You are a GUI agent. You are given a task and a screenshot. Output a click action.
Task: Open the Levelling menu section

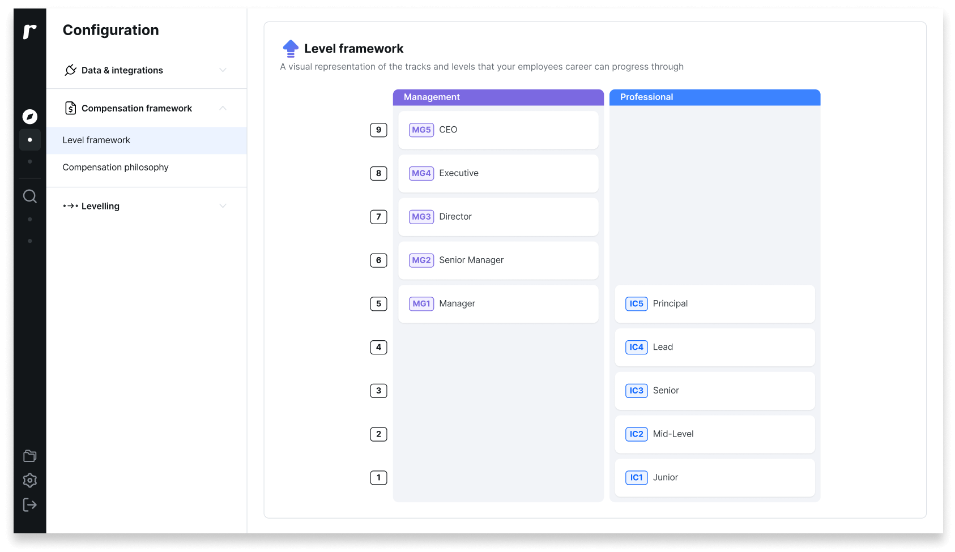pyautogui.click(x=147, y=206)
